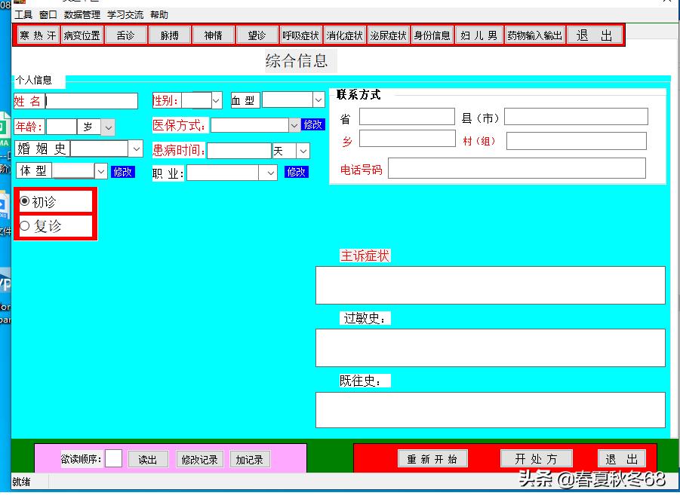Open the 寒热汗 toolbar panel
Image resolution: width=680 pixels, height=502 pixels.
click(x=37, y=34)
